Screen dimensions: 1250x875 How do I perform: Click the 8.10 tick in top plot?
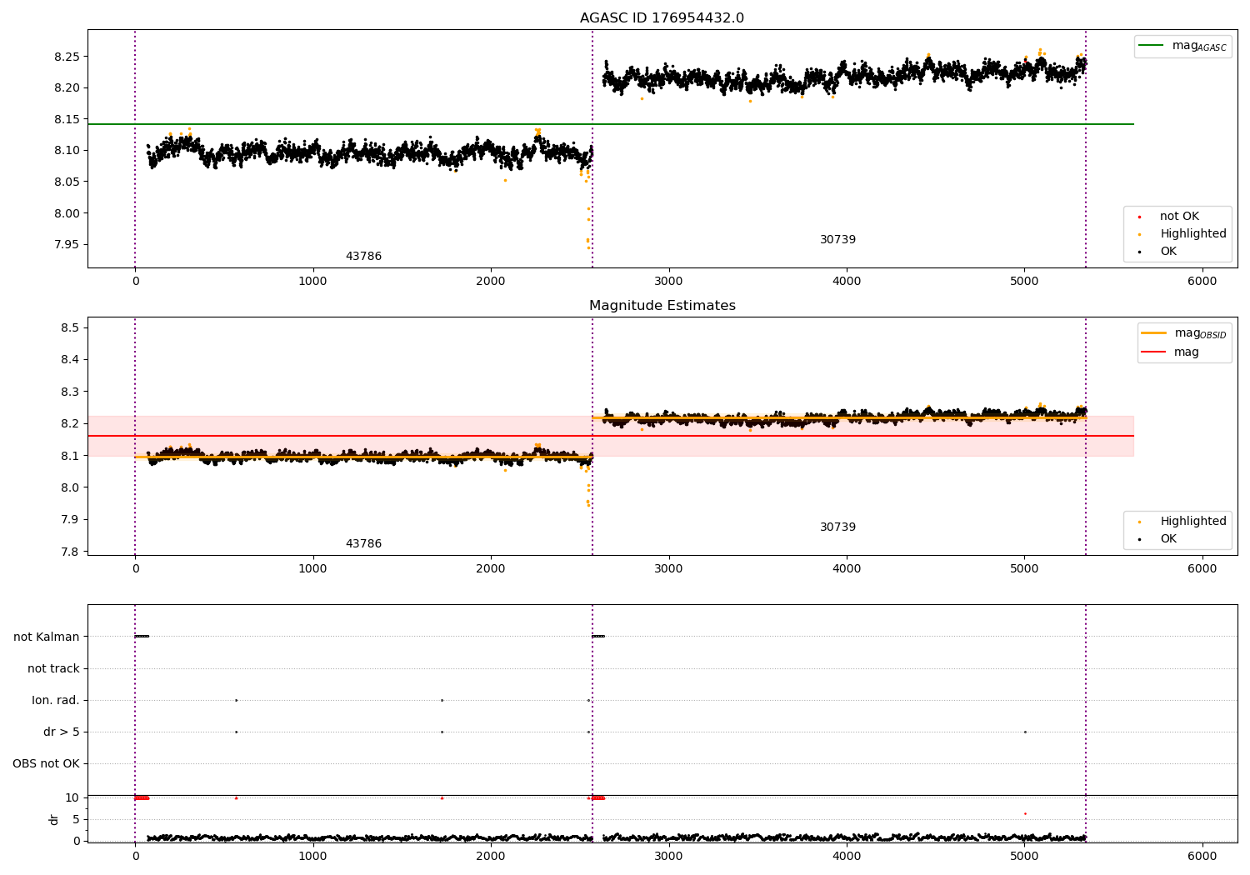[x=67, y=150]
